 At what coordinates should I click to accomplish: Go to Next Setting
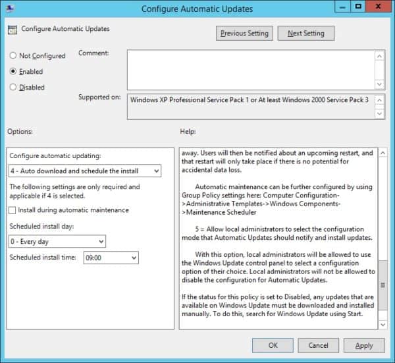305,33
